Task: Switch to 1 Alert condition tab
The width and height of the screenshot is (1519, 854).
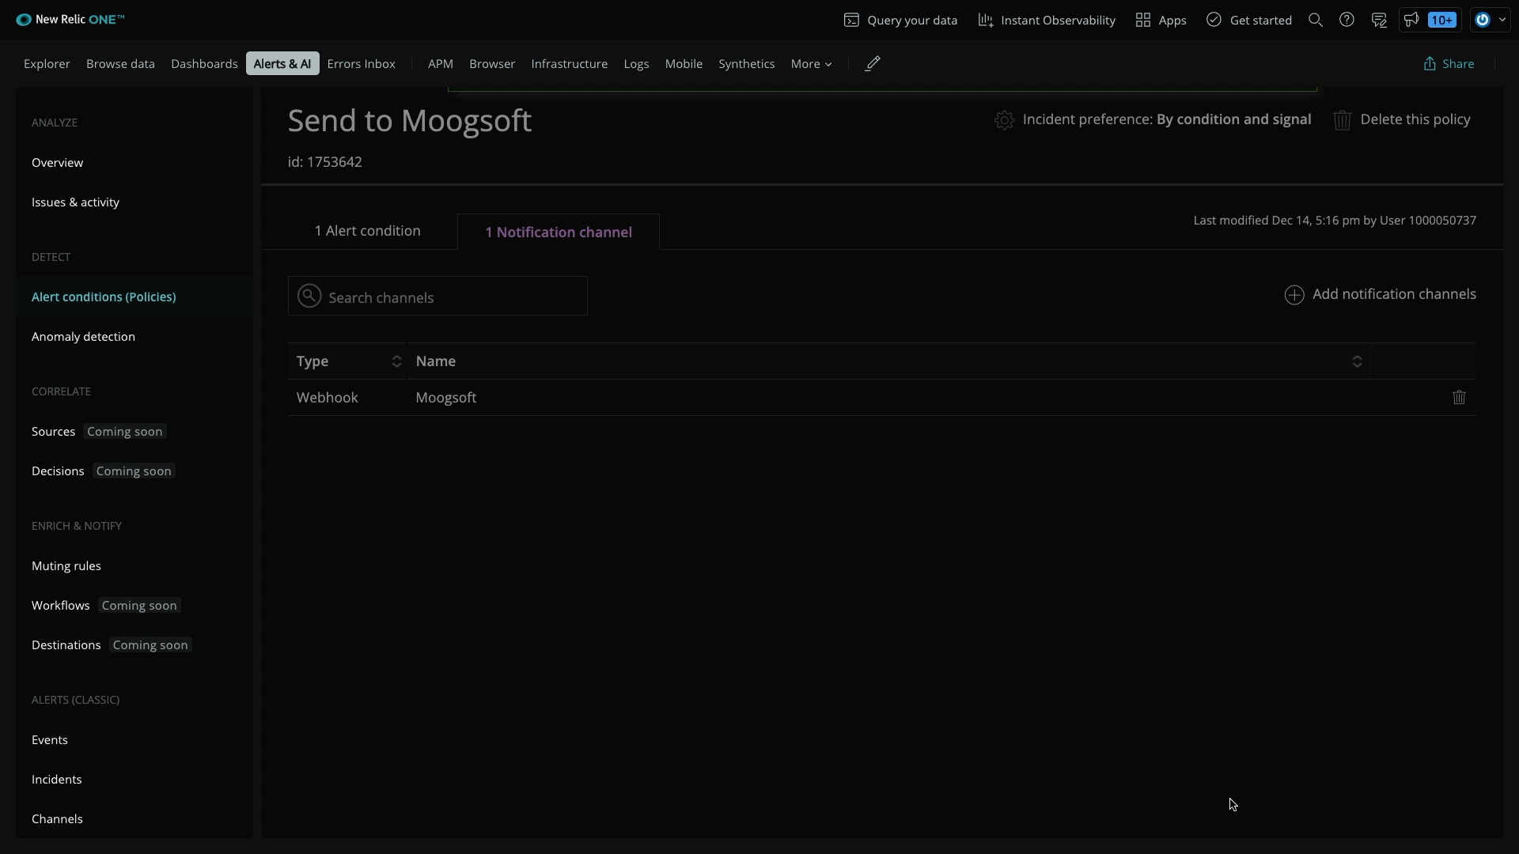Action: coord(368,231)
